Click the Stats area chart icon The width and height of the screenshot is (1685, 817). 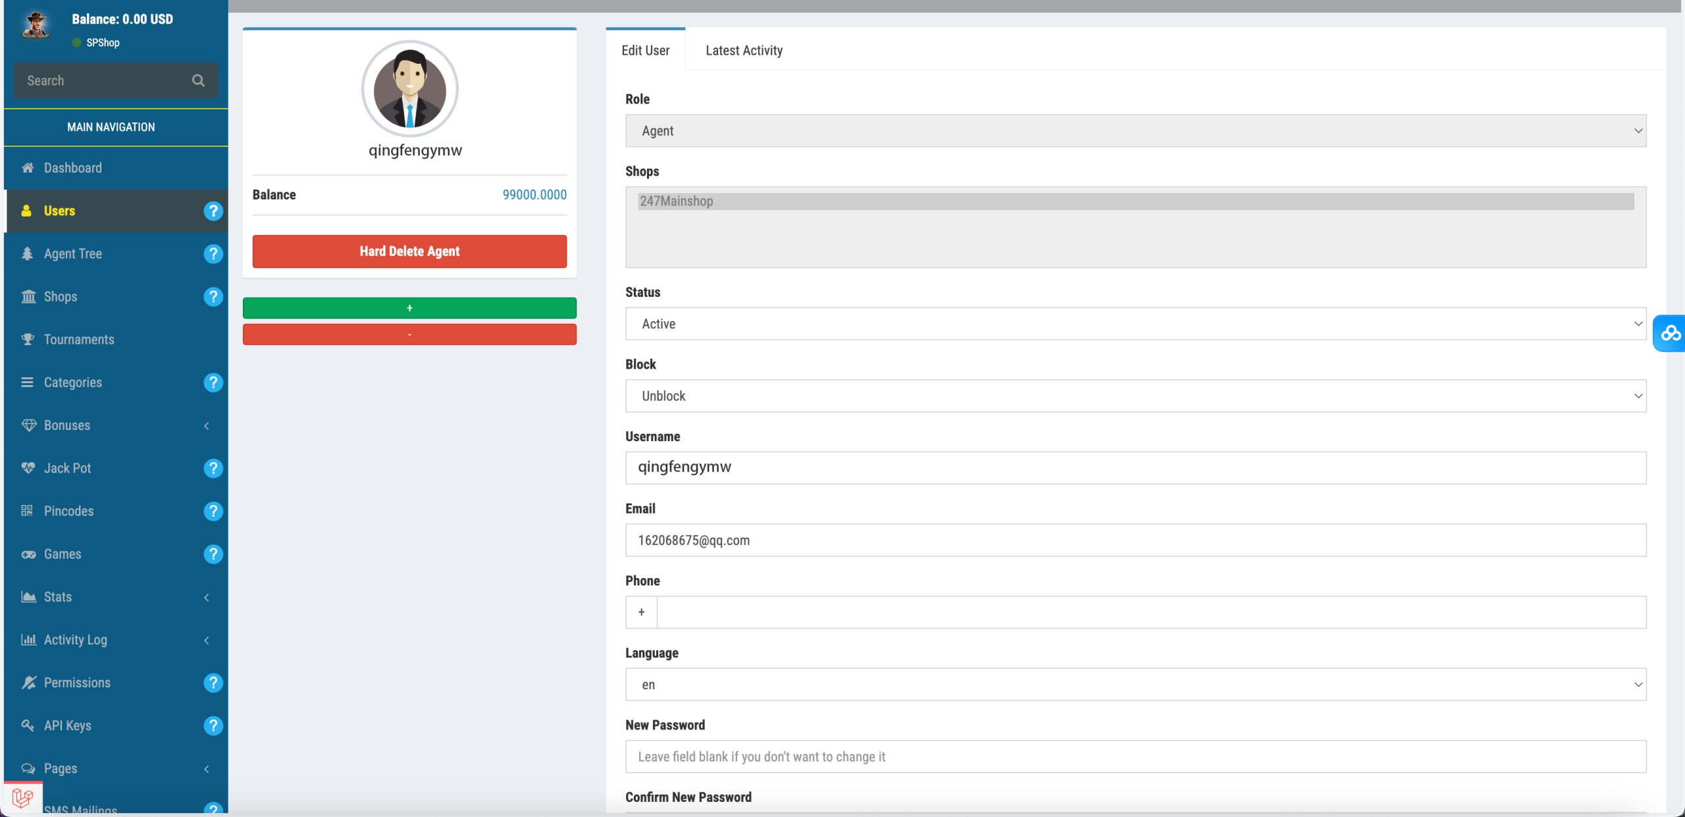click(x=29, y=597)
